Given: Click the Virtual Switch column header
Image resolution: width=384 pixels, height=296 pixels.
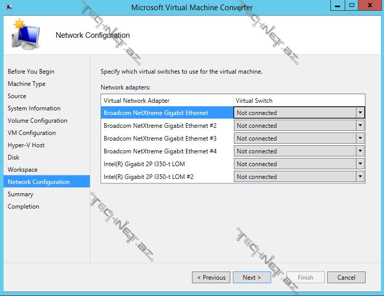Looking at the screenshot, I should pos(299,101).
